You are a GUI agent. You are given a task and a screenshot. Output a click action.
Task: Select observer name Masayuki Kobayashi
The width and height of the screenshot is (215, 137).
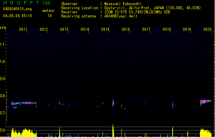coord(123,4)
